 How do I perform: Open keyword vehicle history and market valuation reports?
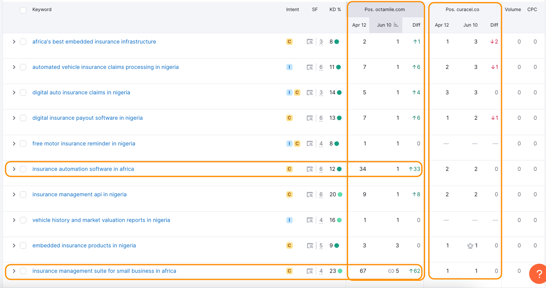(101, 220)
